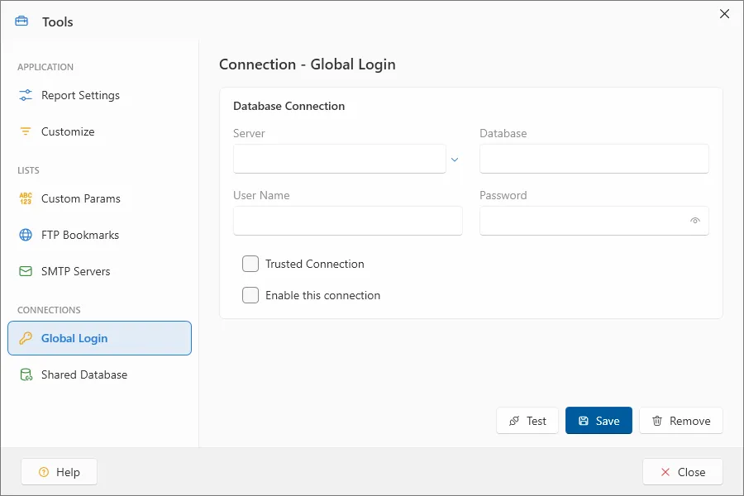This screenshot has width=744, height=496.
Task: Click the floppy disk icon on Save
Action: tap(584, 421)
